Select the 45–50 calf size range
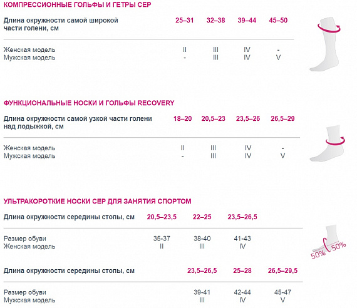The image size is (357, 308). tap(278, 20)
